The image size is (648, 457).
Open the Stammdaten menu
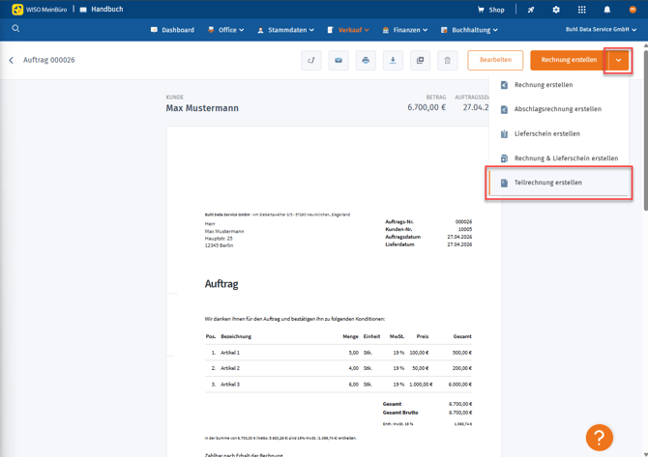[x=285, y=30]
